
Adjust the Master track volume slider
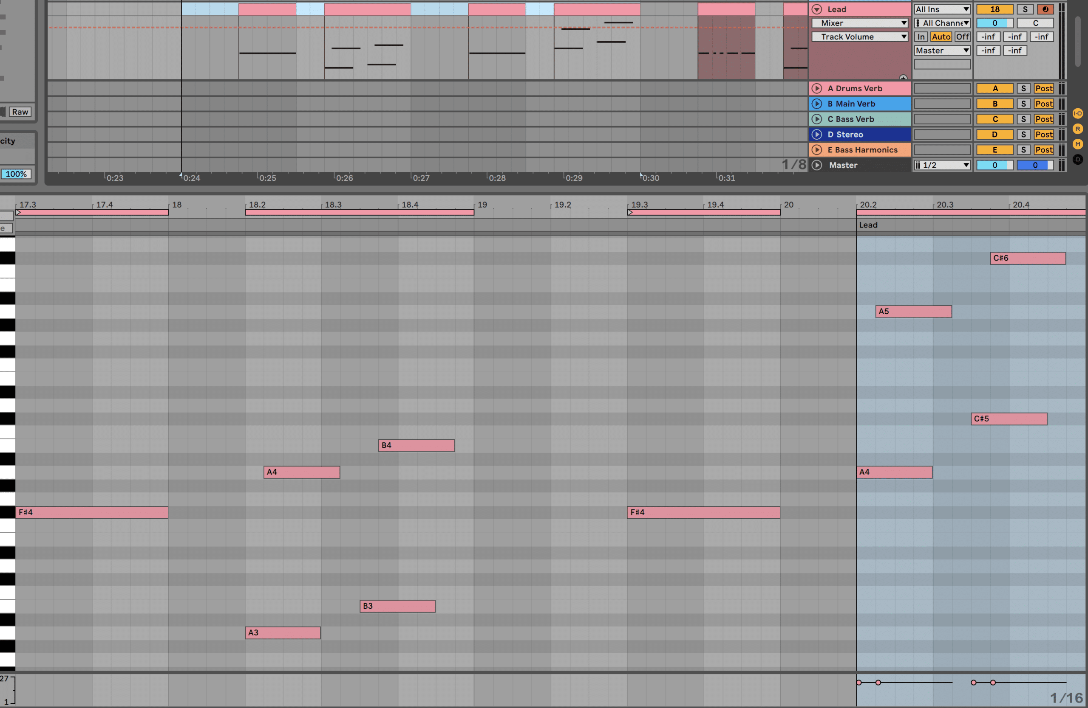click(995, 165)
